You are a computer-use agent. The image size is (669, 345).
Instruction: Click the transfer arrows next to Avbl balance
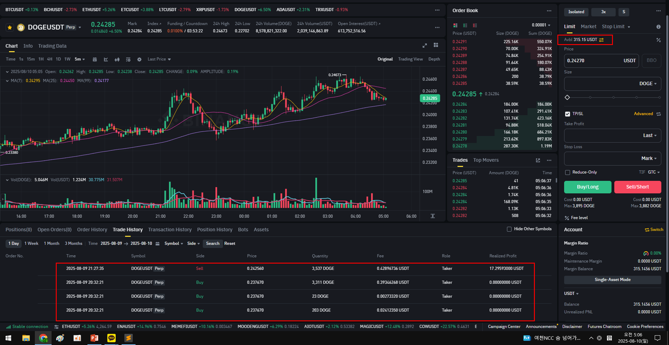point(601,40)
